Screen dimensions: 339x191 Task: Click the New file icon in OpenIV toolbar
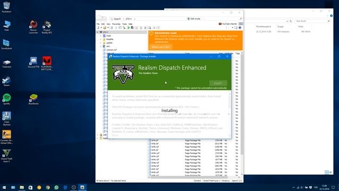pos(98,28)
